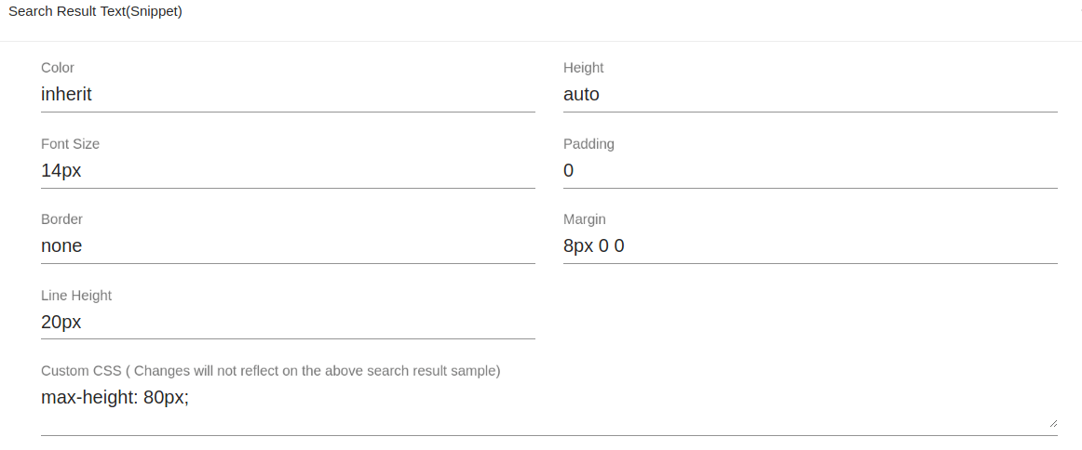Image resolution: width=1082 pixels, height=450 pixels.
Task: Click the underline beneath the Custom CSS textarea
Action: click(548, 435)
